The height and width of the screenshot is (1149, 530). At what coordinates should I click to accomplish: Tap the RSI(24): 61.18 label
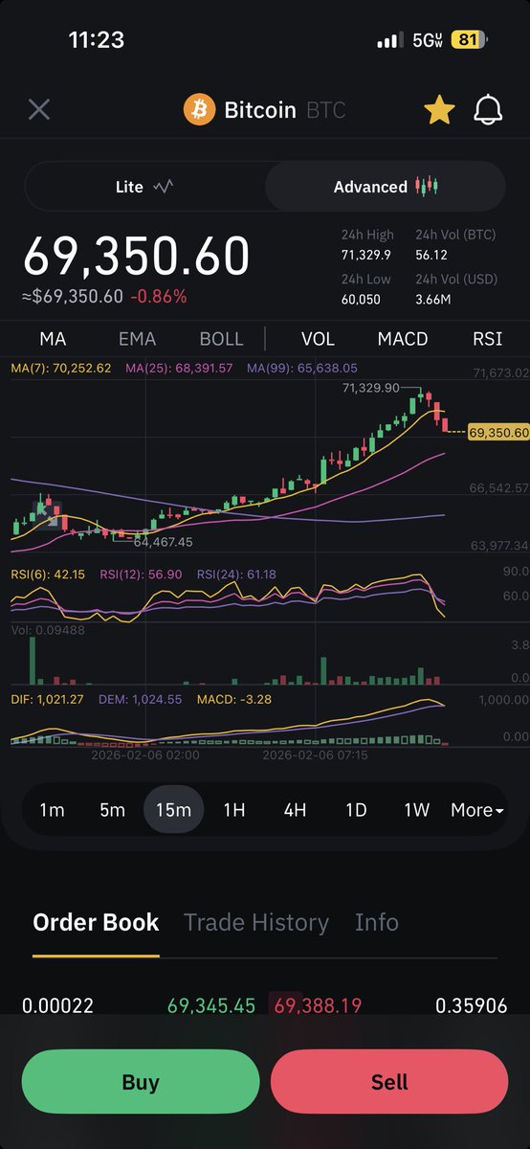click(236, 574)
